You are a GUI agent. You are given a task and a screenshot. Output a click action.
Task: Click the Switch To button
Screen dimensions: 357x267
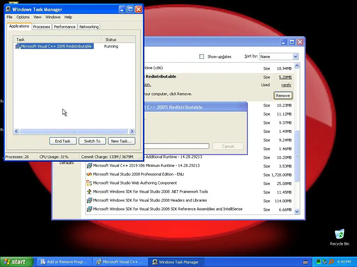[92, 141]
